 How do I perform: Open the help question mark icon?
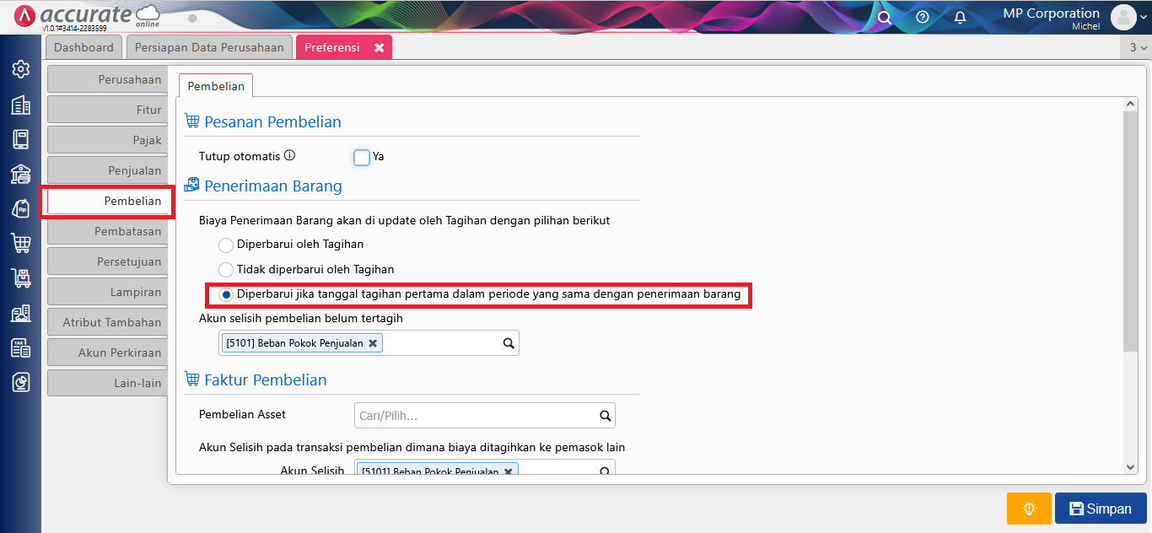[922, 18]
